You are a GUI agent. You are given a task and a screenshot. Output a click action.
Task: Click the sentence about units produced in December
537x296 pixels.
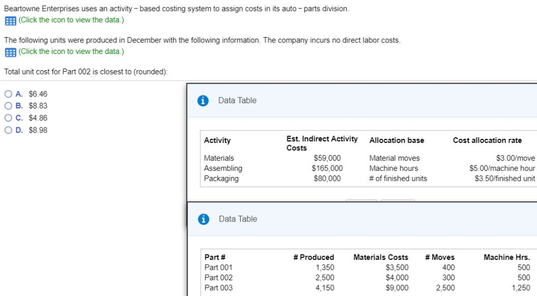(202, 40)
